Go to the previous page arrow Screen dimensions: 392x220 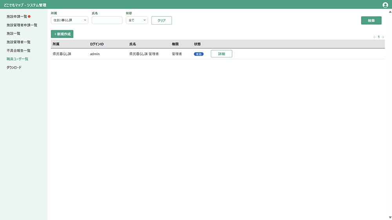coord(374,37)
